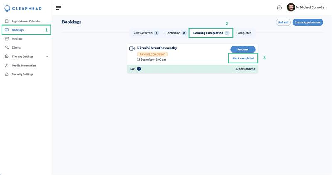
Task: Click the video camera session icon
Action: pyautogui.click(x=132, y=49)
